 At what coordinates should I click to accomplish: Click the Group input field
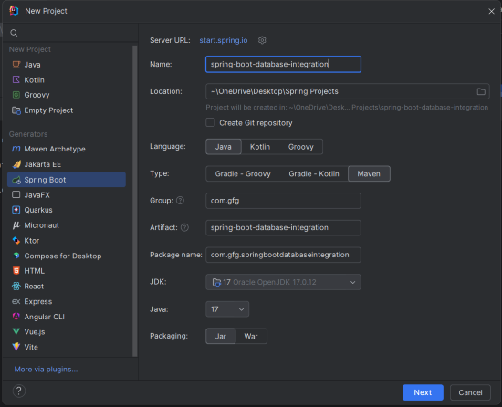point(283,201)
